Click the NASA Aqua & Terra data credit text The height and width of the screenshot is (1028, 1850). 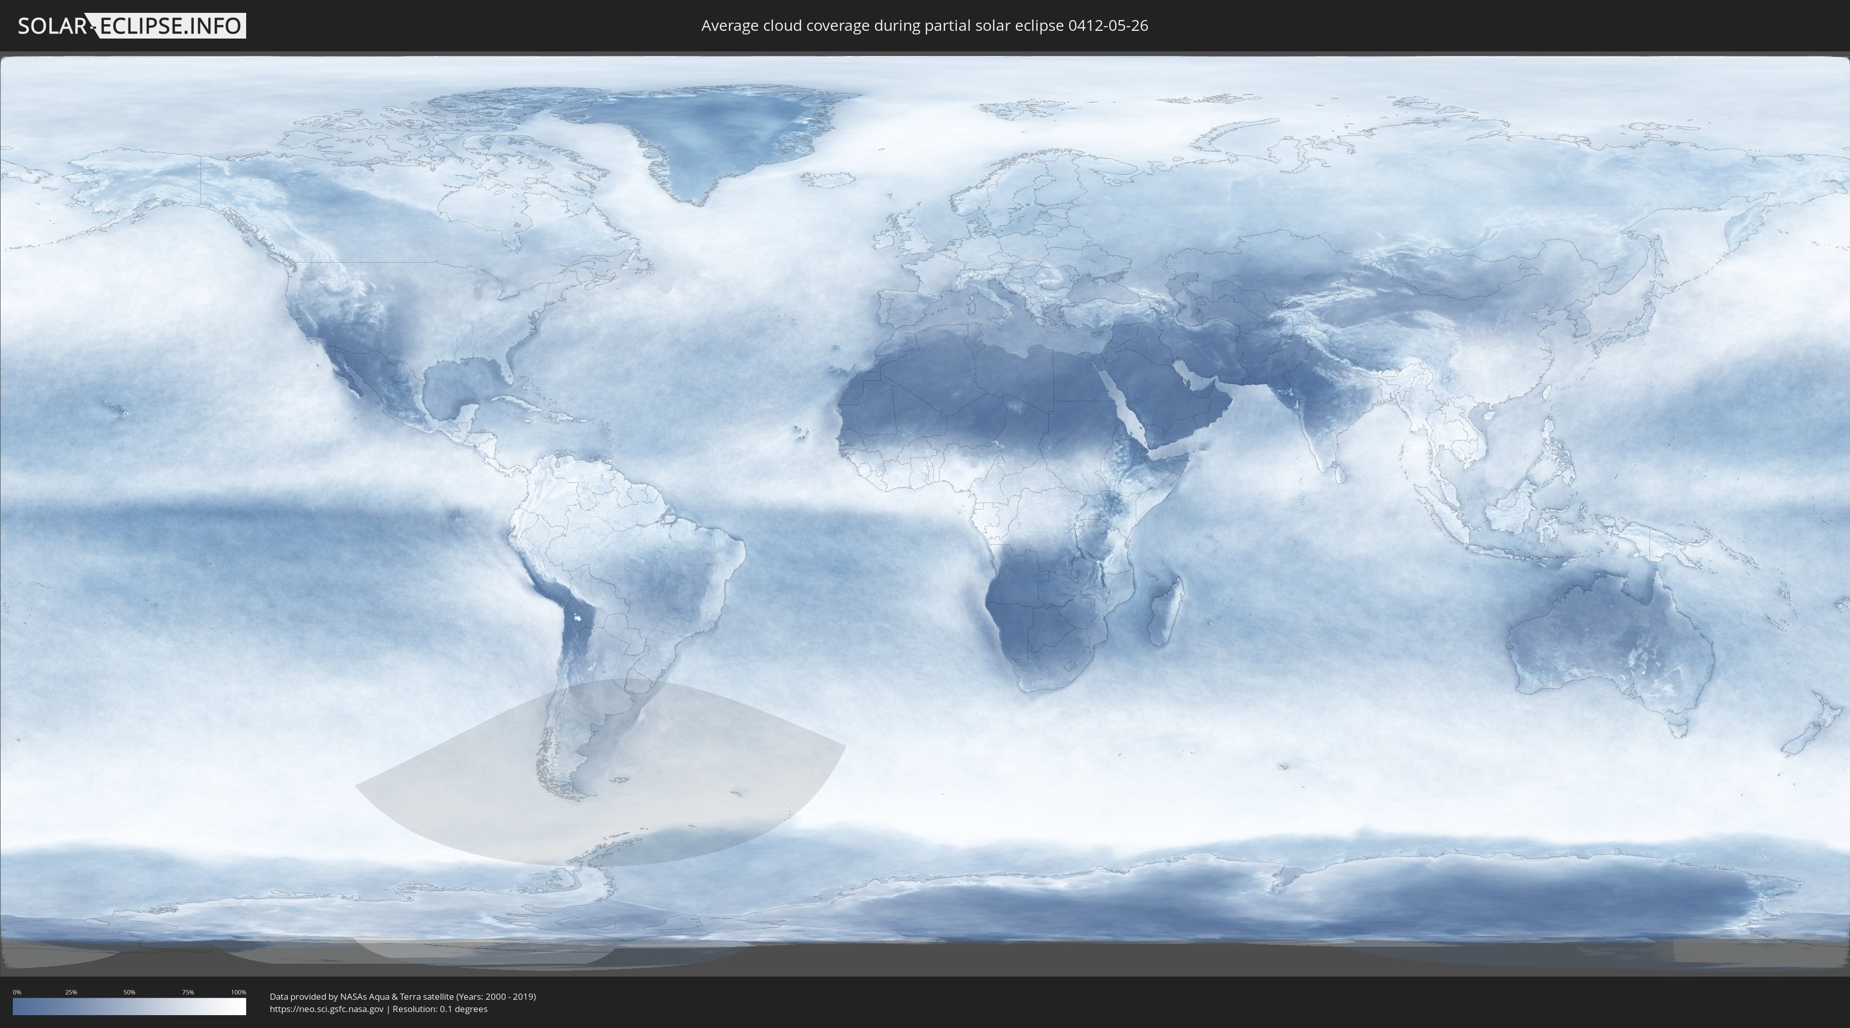[403, 997]
